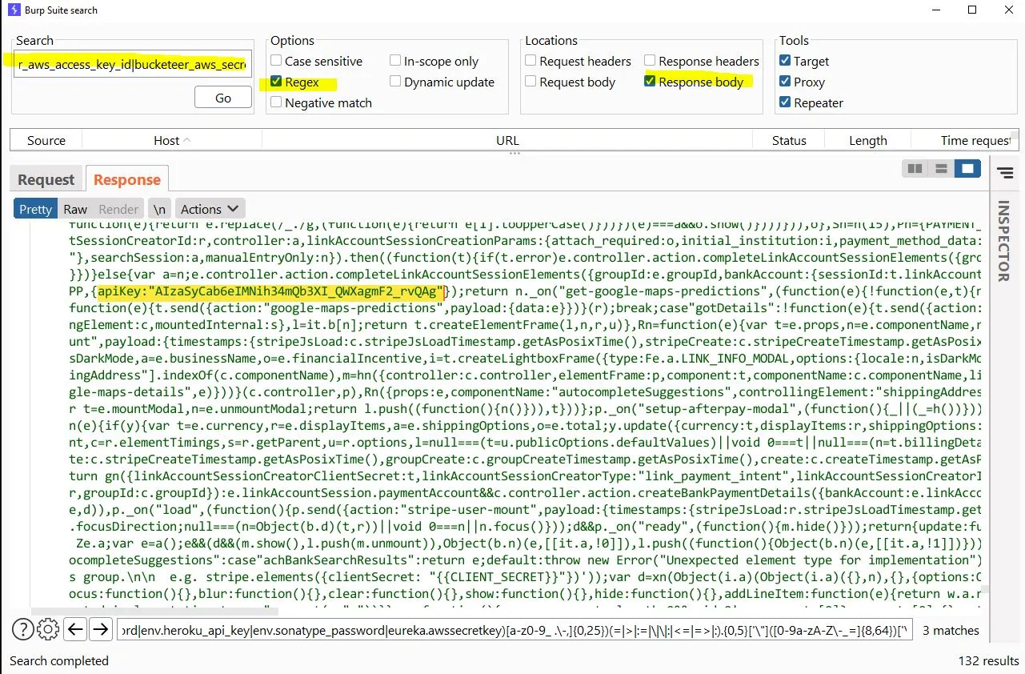
Task: Enable Dynamic update checkbox
Action: click(x=395, y=82)
